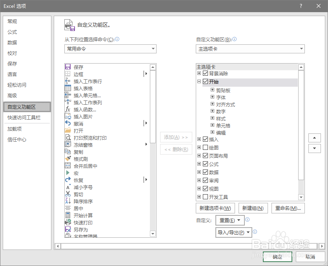
Task: Expand the 字体 group
Action: tap(212, 97)
